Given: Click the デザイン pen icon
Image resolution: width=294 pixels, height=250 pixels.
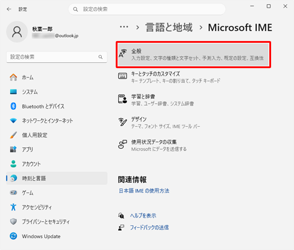Looking at the screenshot, I should tap(123, 121).
